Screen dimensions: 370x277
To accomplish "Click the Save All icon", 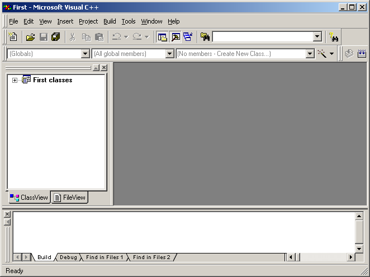I will [x=56, y=37].
